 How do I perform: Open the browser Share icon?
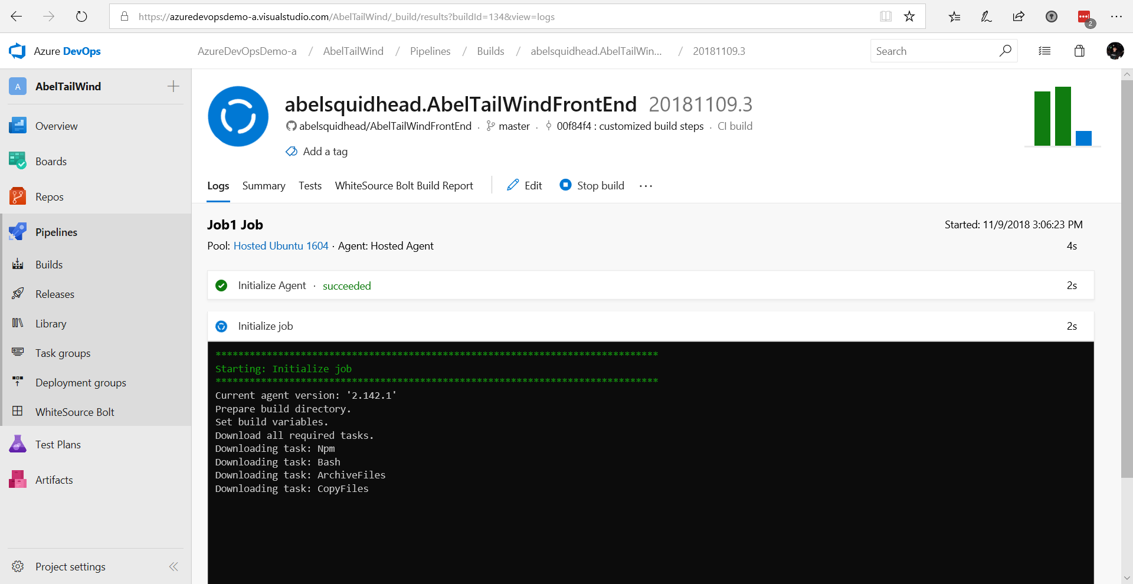pyautogui.click(x=1019, y=17)
